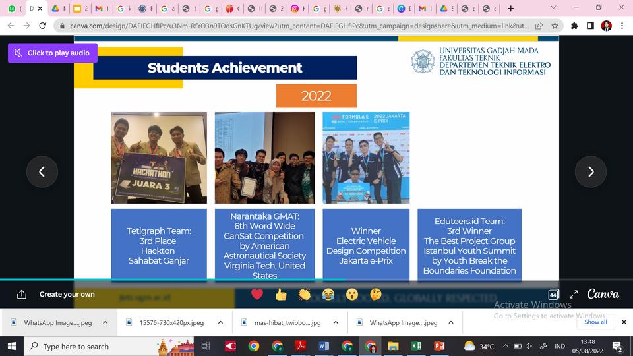Bookmark this page with the star icon
This screenshot has height=356, width=633.
coord(555,26)
